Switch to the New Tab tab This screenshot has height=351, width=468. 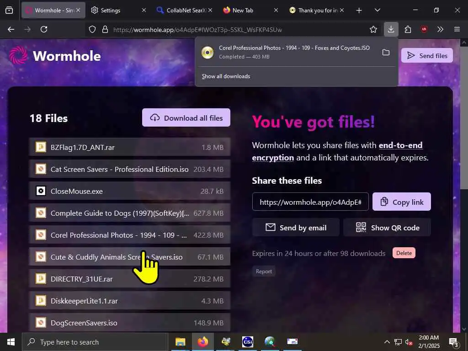pyautogui.click(x=250, y=10)
